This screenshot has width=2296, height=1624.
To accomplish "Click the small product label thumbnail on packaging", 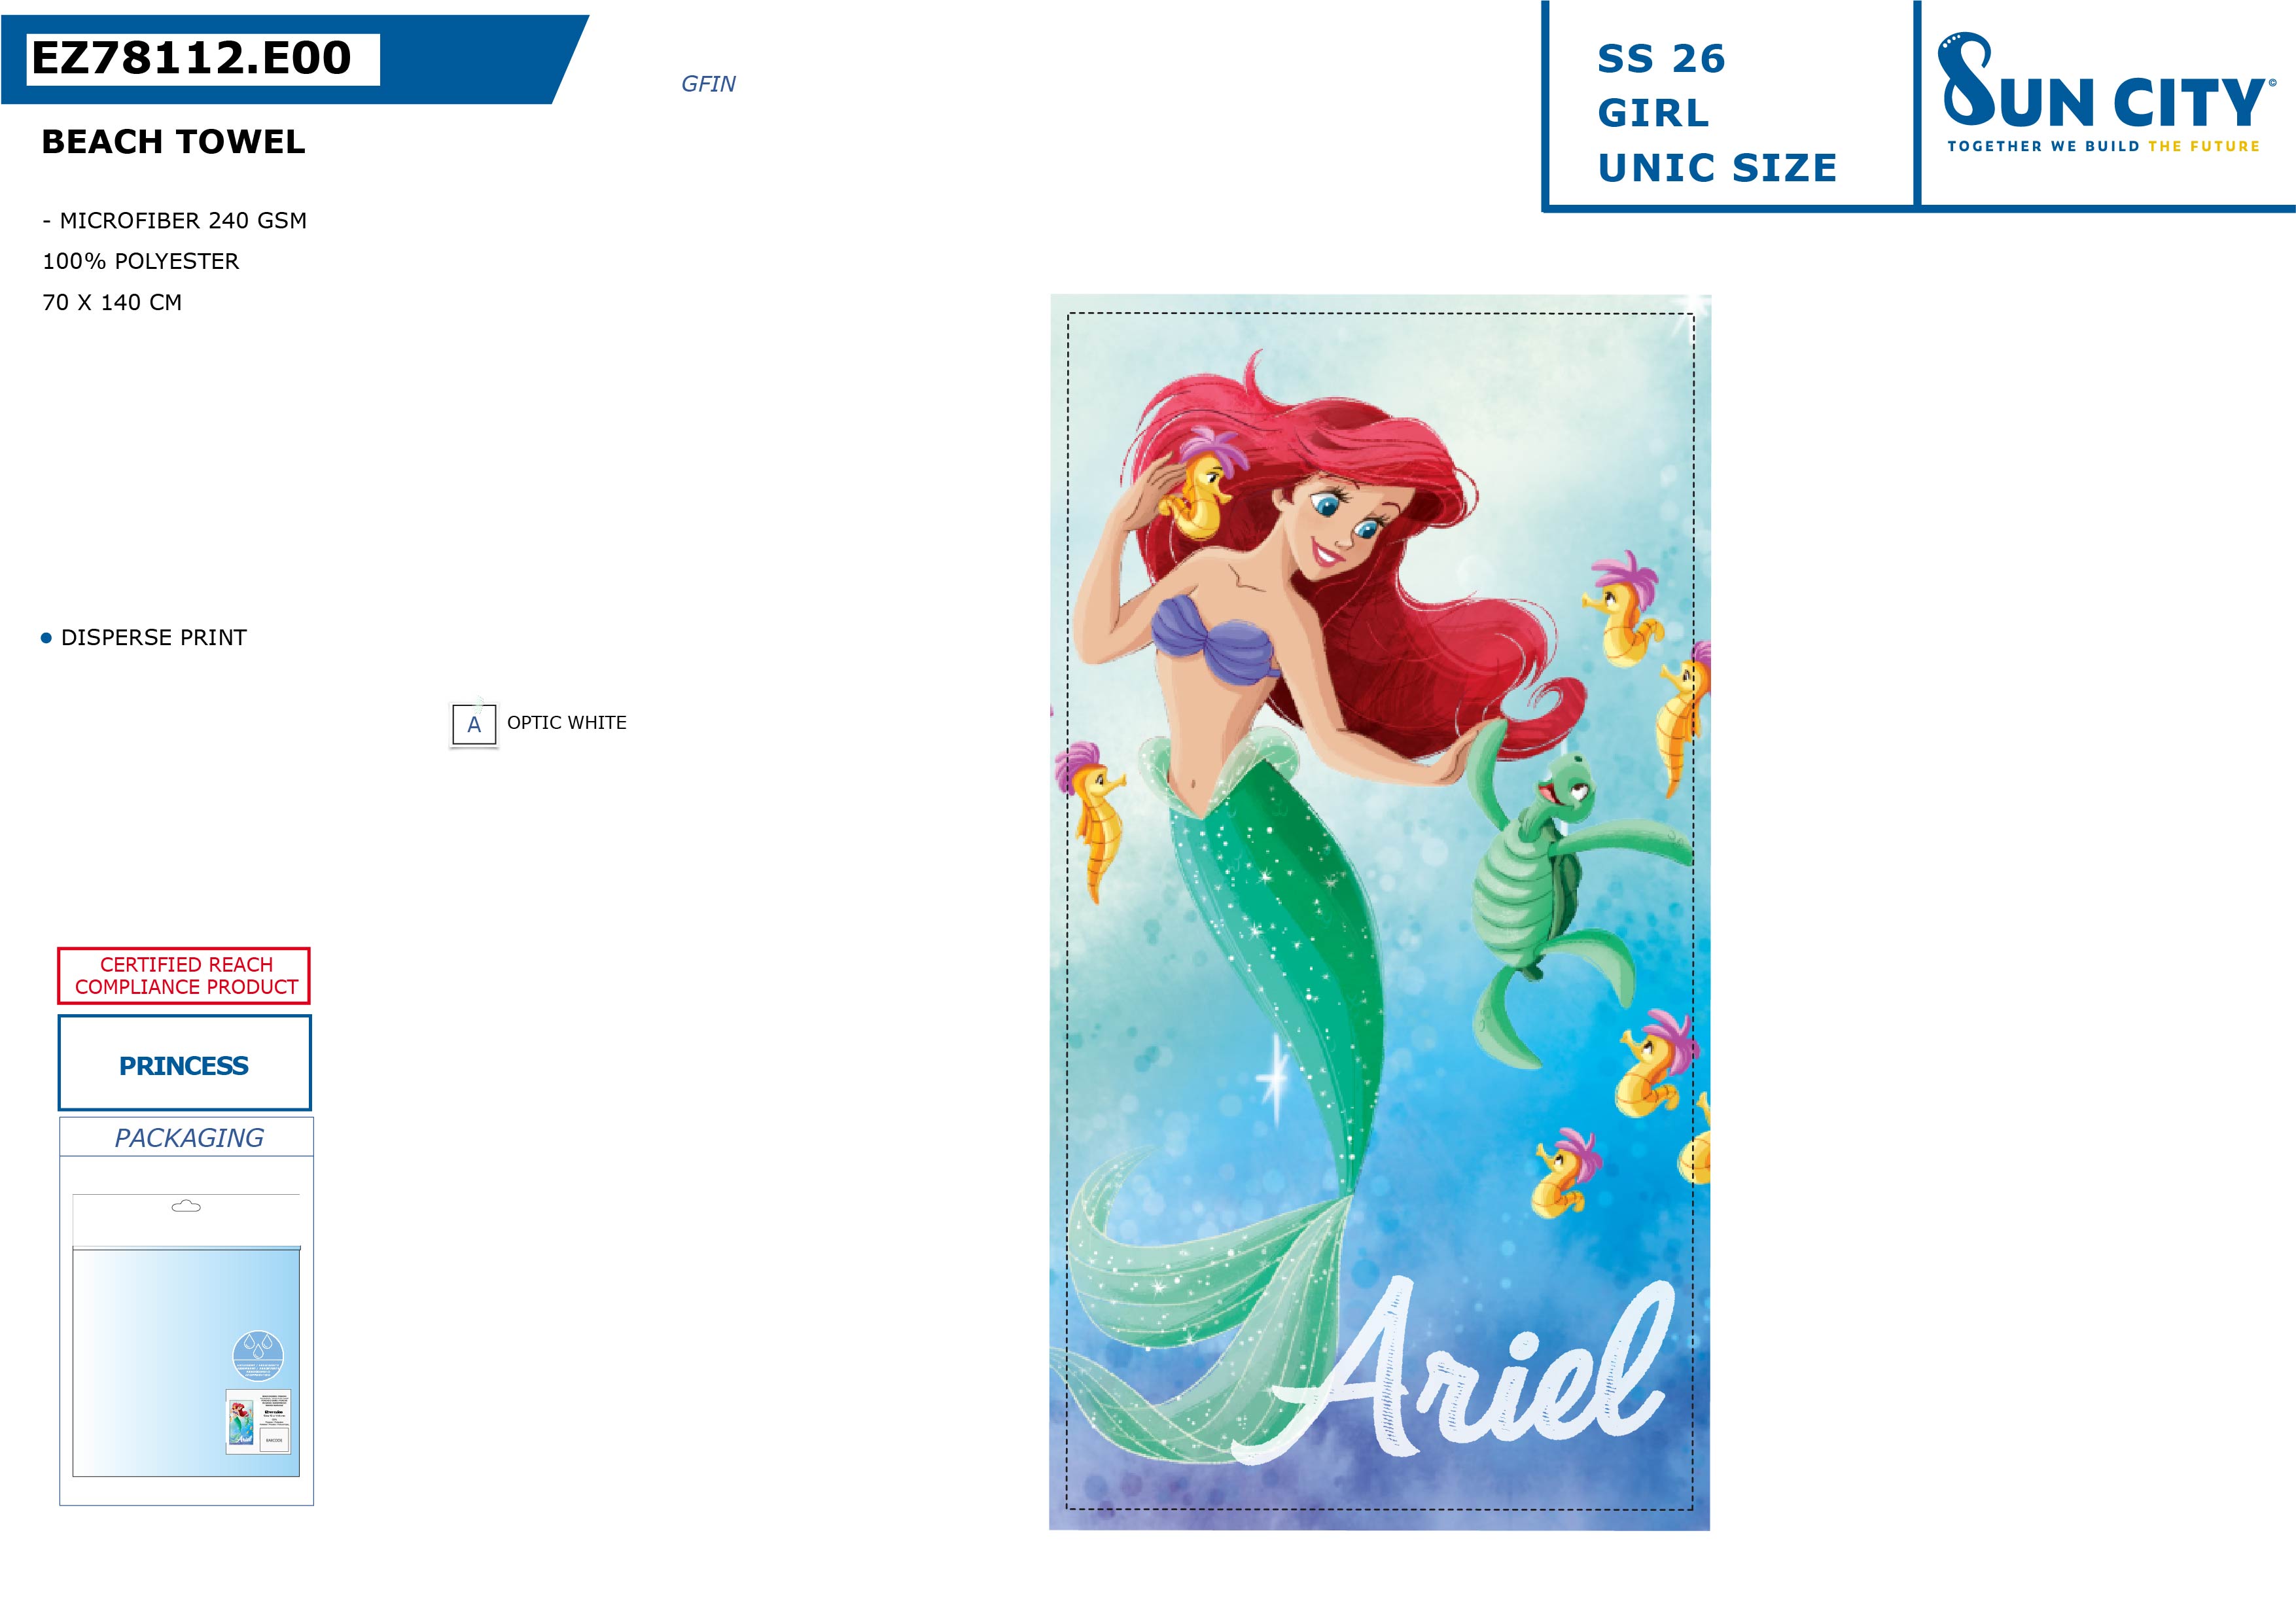I will (258, 1421).
